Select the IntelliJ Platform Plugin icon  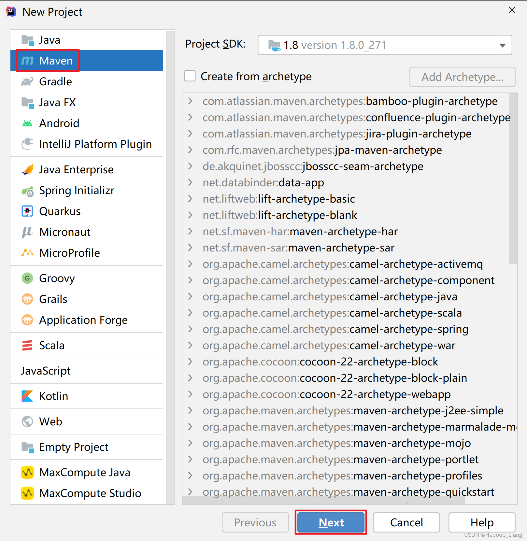coord(27,144)
